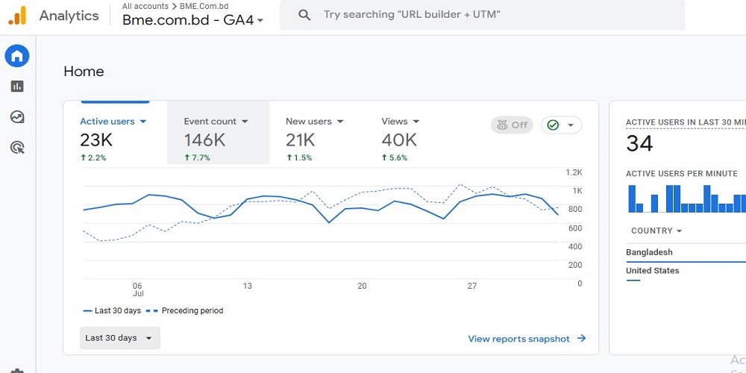Click the All accounts breadcrumb link

click(x=145, y=6)
